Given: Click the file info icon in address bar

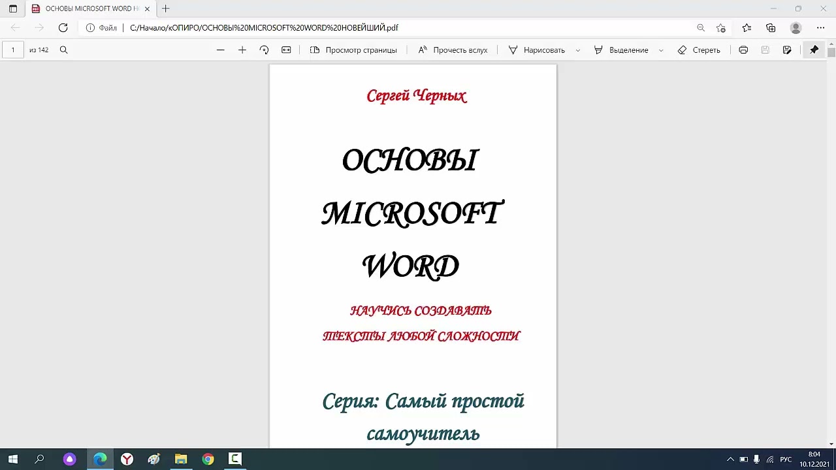Looking at the screenshot, I should 90,28.
